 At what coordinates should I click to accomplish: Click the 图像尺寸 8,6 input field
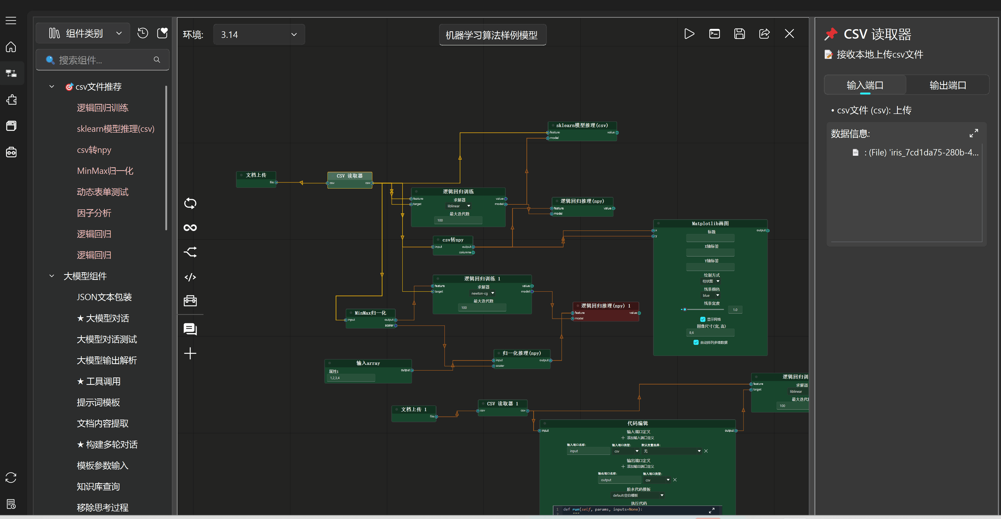[x=710, y=332]
